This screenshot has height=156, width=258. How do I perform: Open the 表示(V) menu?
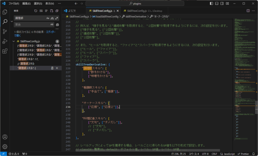[50, 4]
